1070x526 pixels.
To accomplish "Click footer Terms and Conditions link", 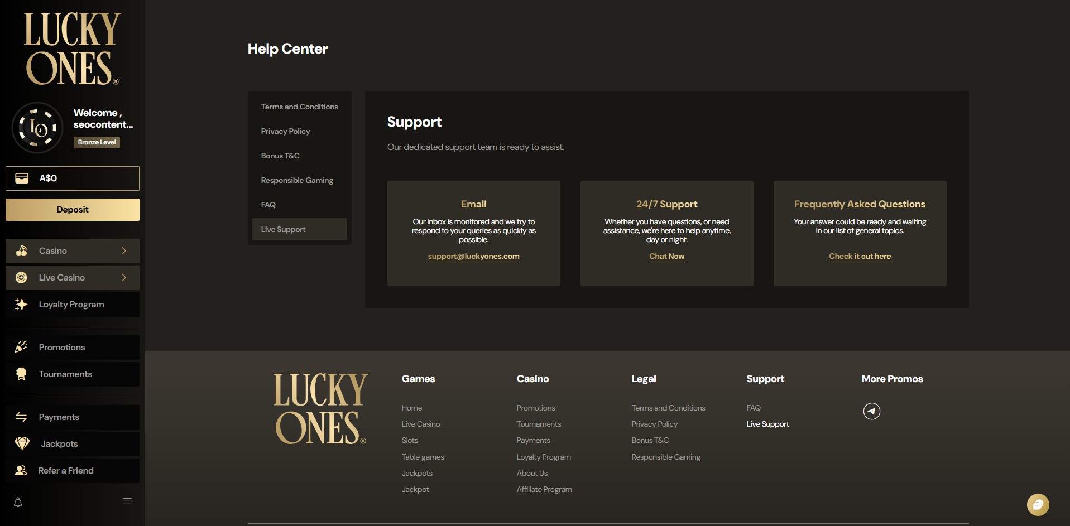I will pyautogui.click(x=668, y=408).
